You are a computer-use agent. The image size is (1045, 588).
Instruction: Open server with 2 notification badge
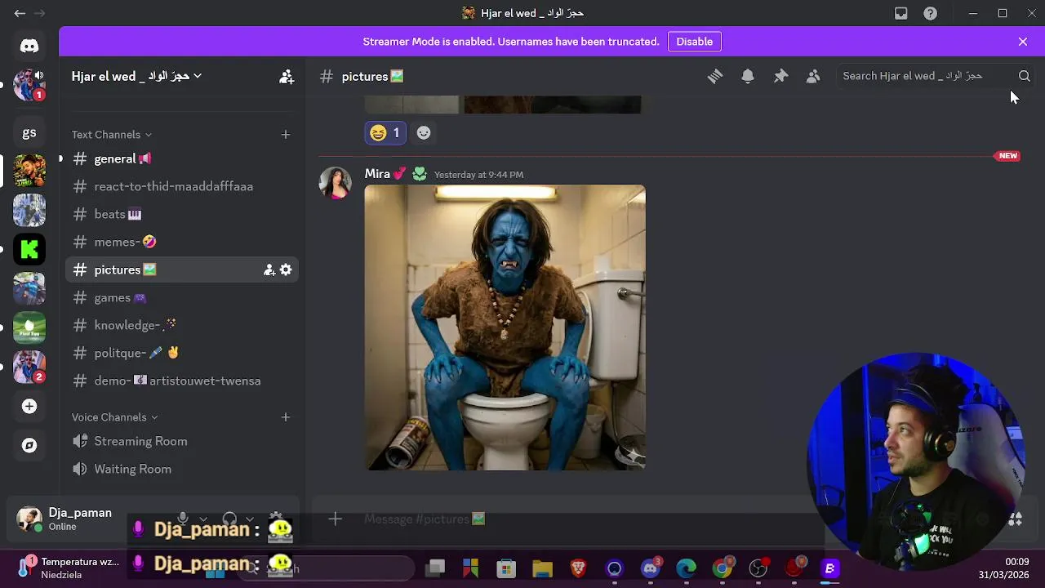pyautogui.click(x=29, y=367)
